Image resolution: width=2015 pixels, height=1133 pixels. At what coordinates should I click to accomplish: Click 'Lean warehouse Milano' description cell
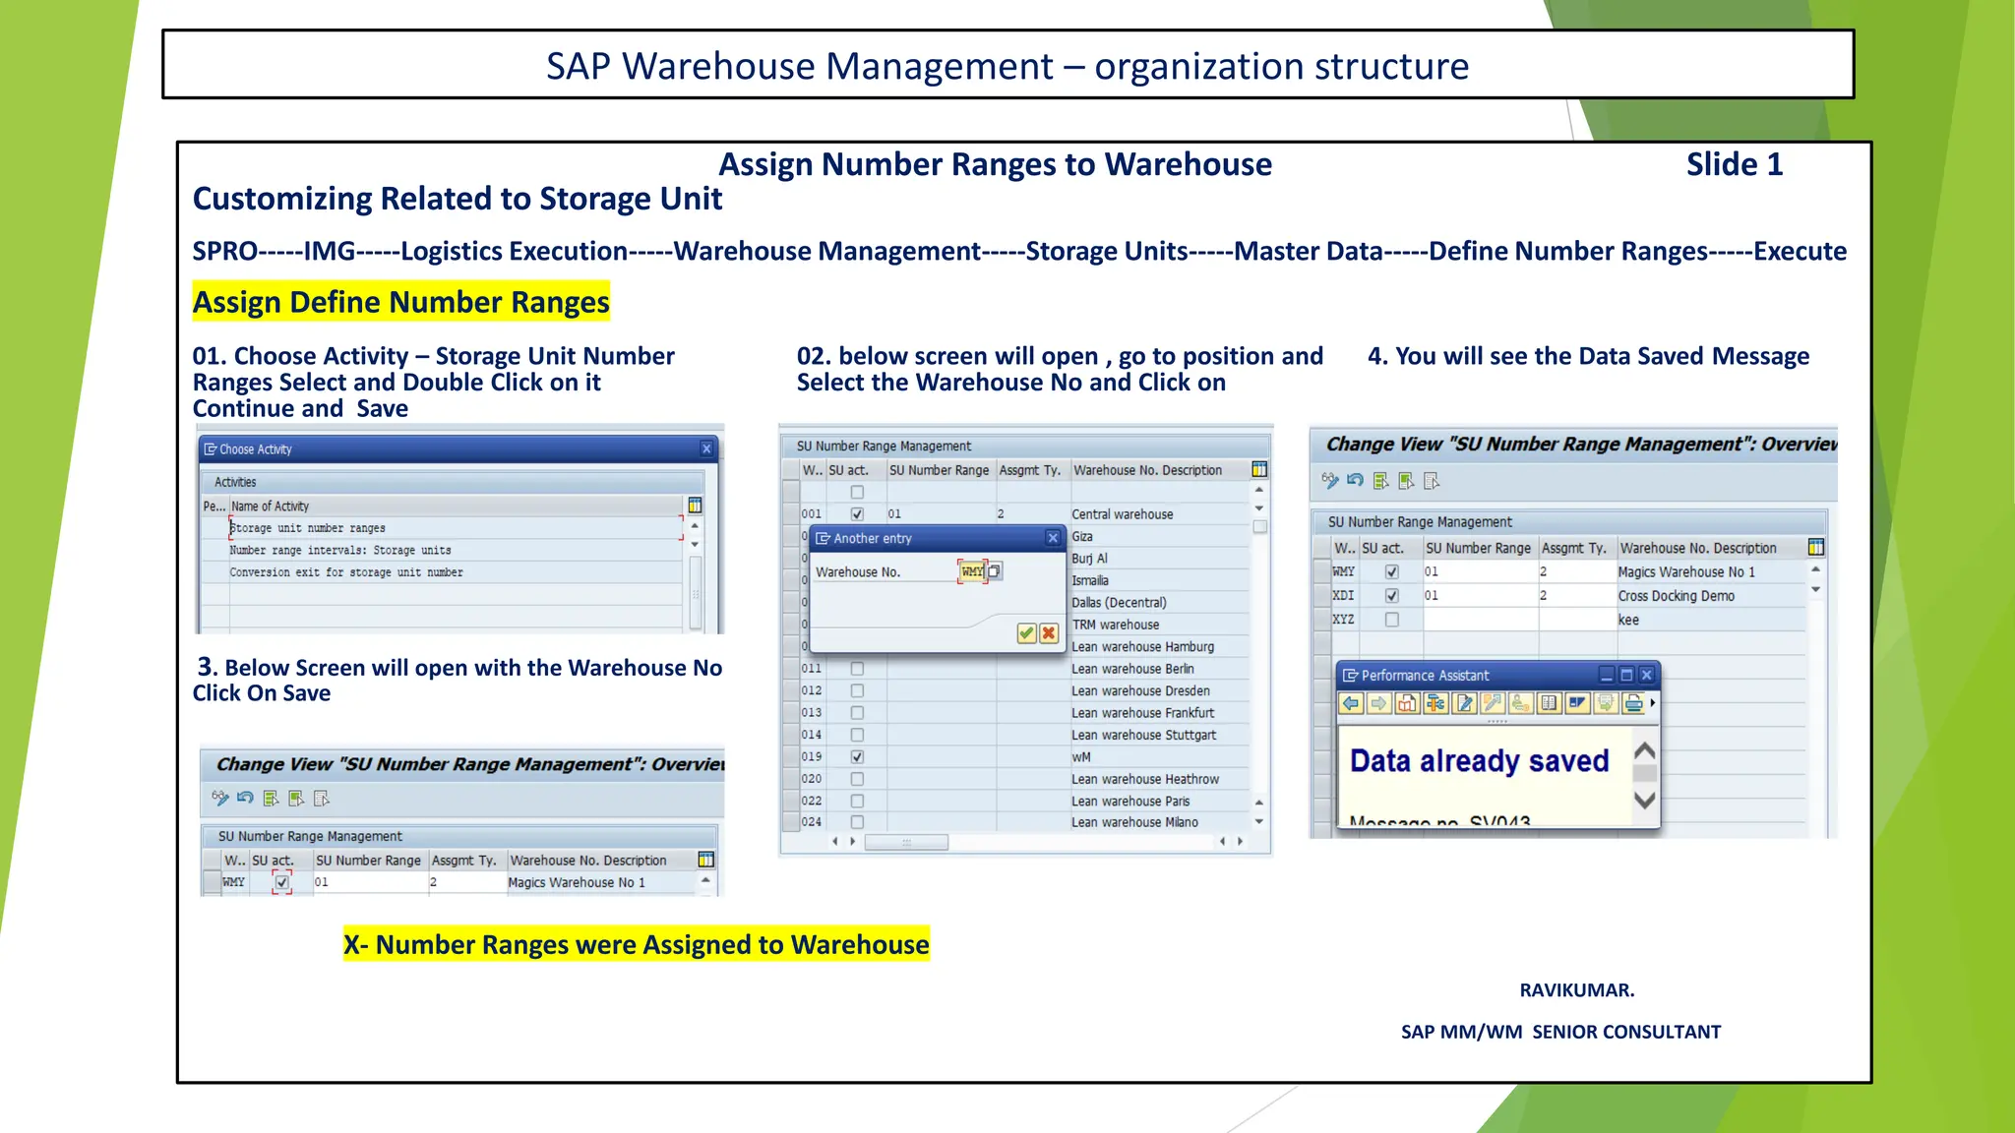pos(1159,822)
